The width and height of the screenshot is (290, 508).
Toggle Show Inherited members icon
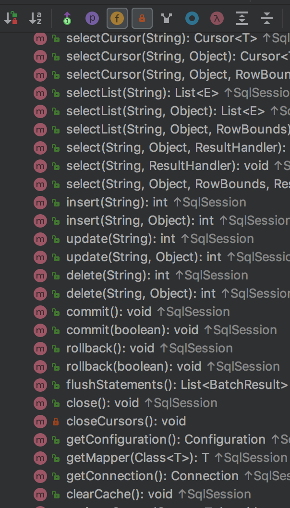click(67, 19)
